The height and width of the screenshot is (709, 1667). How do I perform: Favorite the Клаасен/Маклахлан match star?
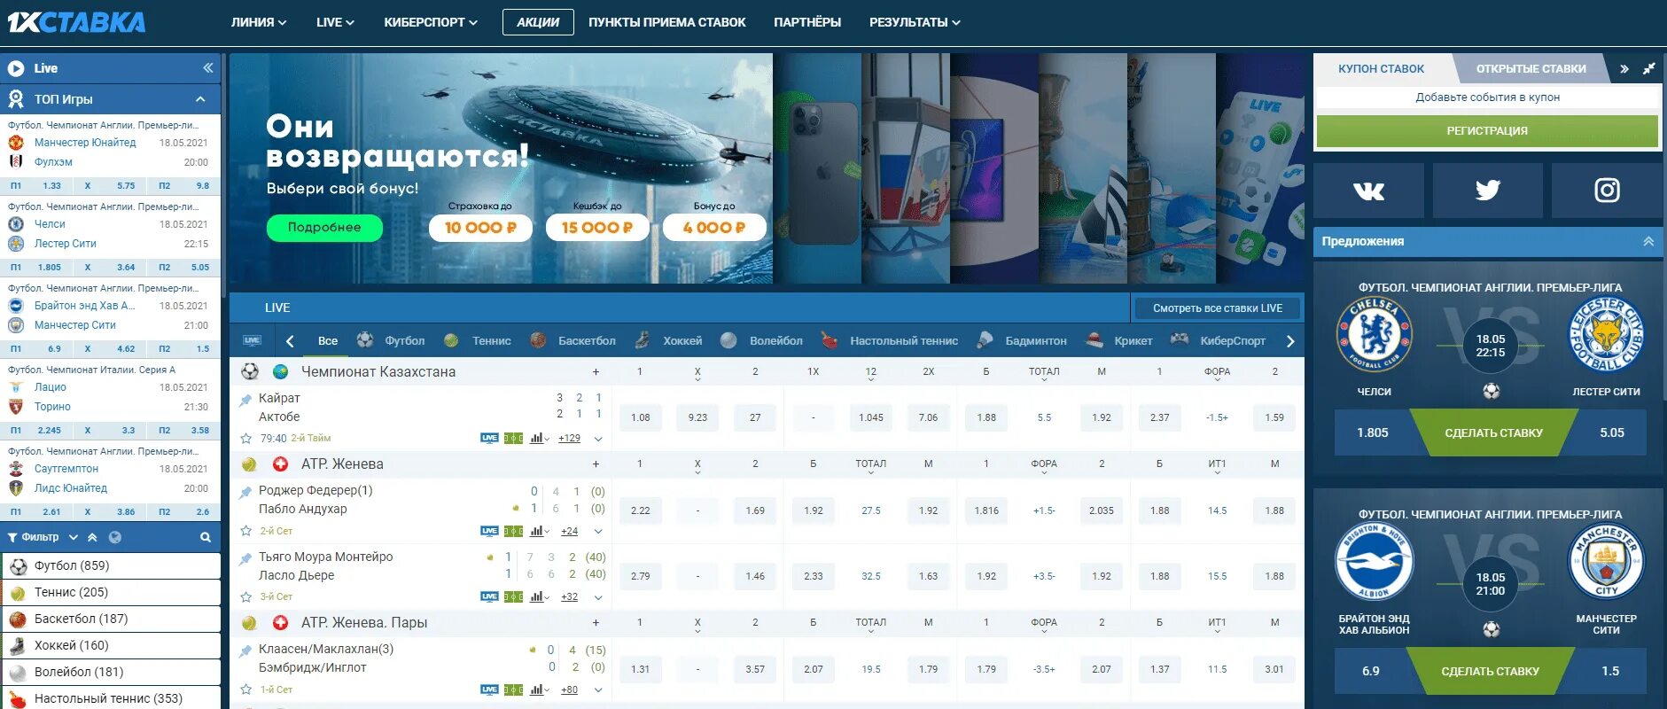pos(246,689)
